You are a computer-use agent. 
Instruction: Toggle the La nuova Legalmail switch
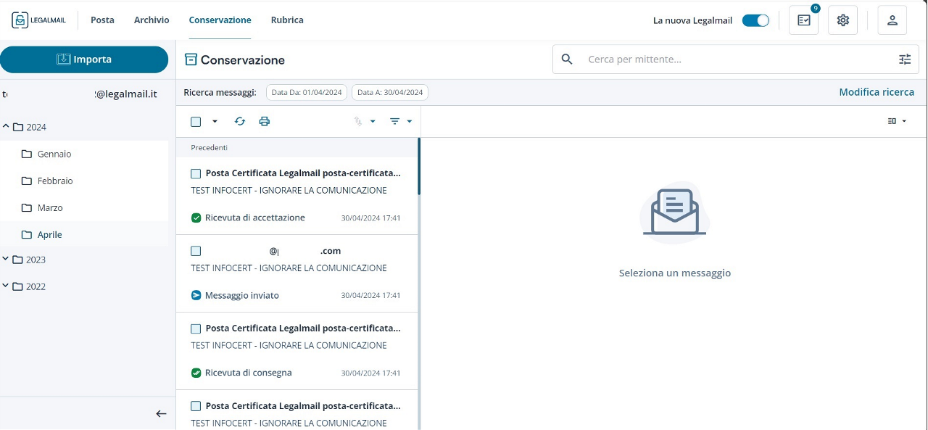[755, 20]
